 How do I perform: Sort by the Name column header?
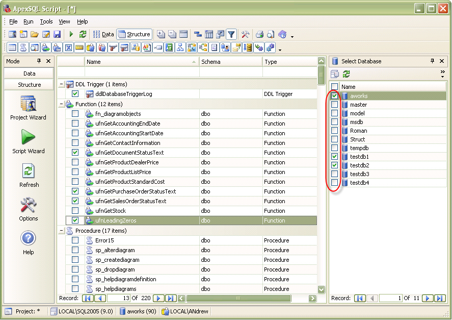(142, 62)
